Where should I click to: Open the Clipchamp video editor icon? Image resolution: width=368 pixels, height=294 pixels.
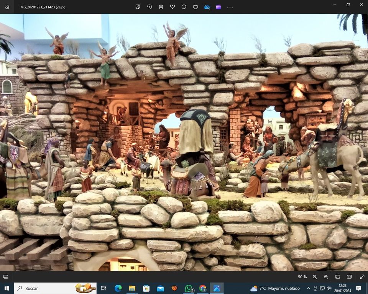219,7
